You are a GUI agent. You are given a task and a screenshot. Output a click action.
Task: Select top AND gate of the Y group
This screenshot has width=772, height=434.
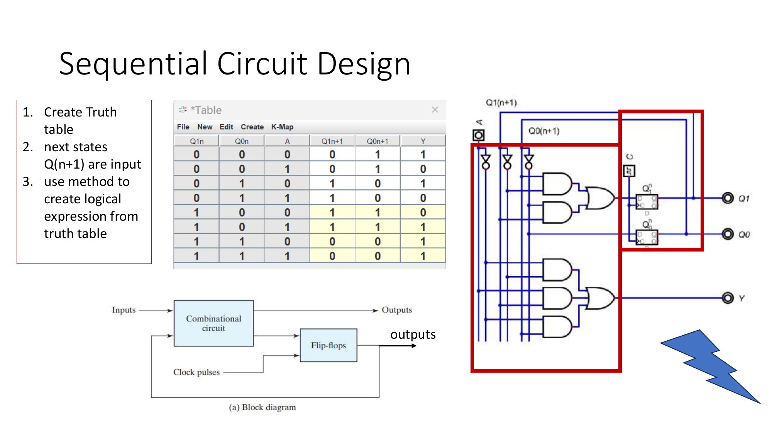(557, 270)
